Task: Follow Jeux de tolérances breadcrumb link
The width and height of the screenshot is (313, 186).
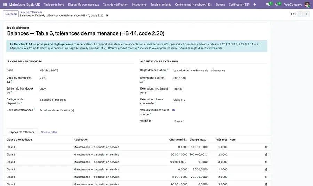Action: click(x=31, y=12)
